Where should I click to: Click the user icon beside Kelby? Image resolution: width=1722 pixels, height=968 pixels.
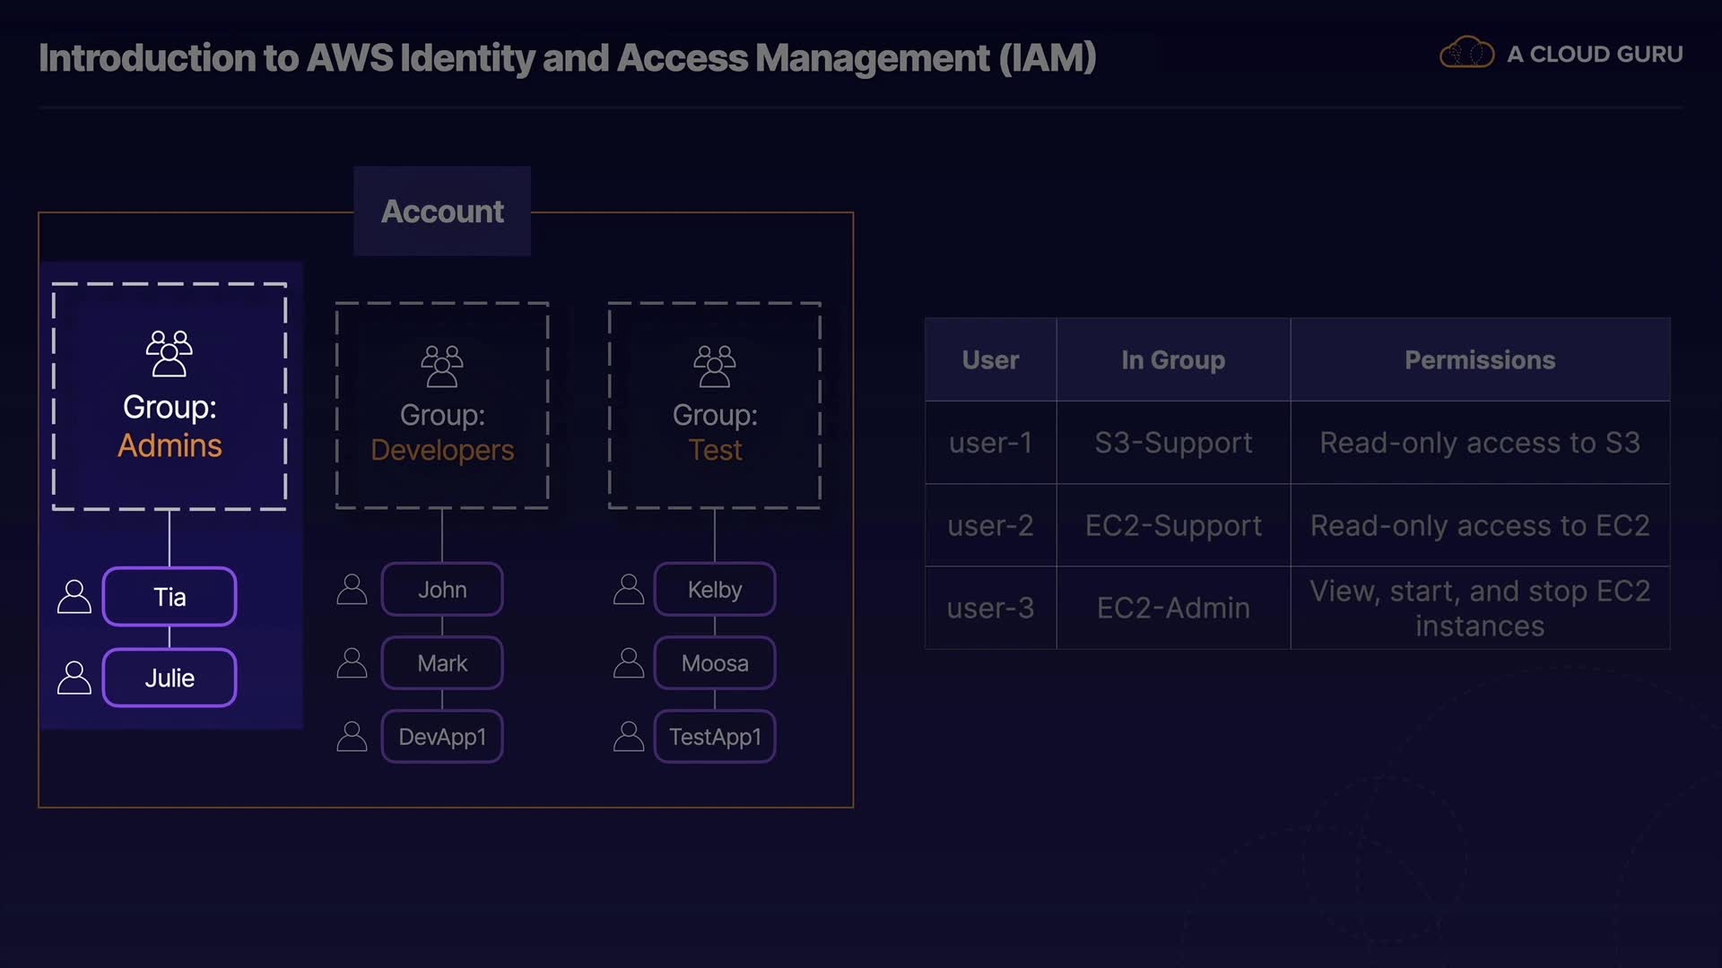pyautogui.click(x=629, y=590)
